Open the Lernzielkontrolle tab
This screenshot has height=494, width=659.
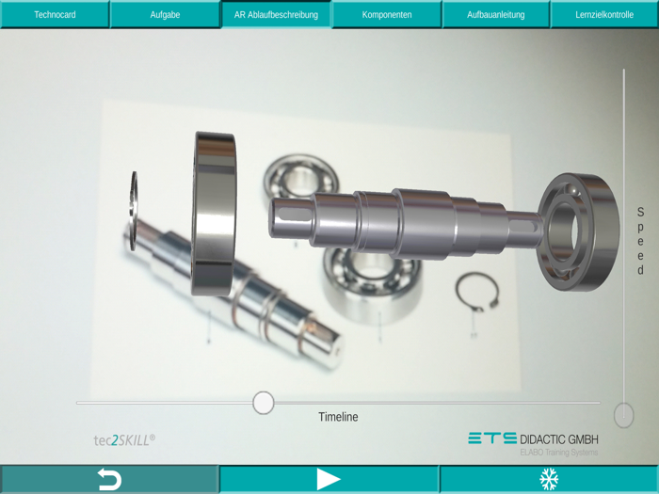point(604,14)
